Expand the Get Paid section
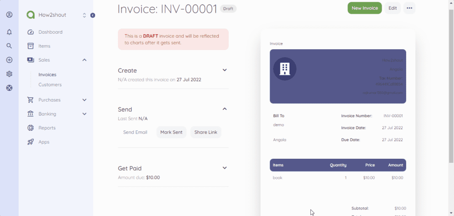454x216 pixels. coord(224,168)
